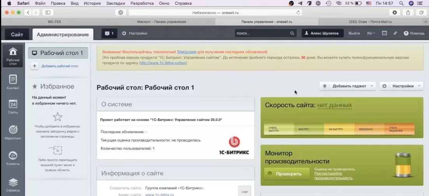The width and height of the screenshot is (429, 196).
Task: Click нет данных link in Скорость сайта
Action: (335, 105)
